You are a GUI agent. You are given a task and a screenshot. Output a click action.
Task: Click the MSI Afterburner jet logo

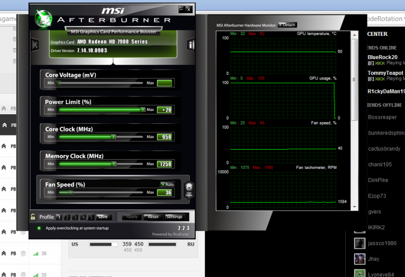click(44, 18)
